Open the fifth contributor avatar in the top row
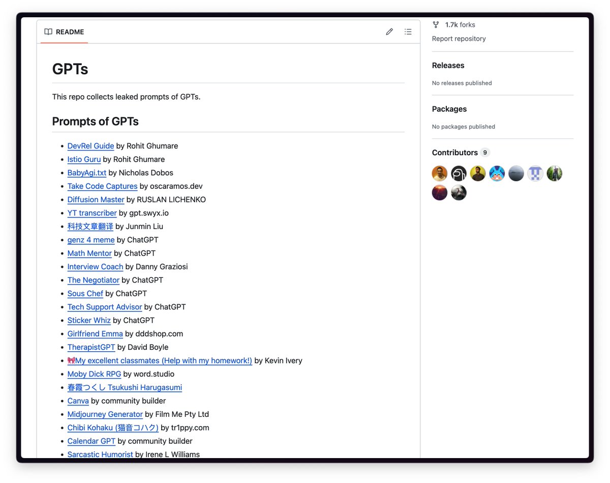The width and height of the screenshot is (610, 483). coord(516,174)
